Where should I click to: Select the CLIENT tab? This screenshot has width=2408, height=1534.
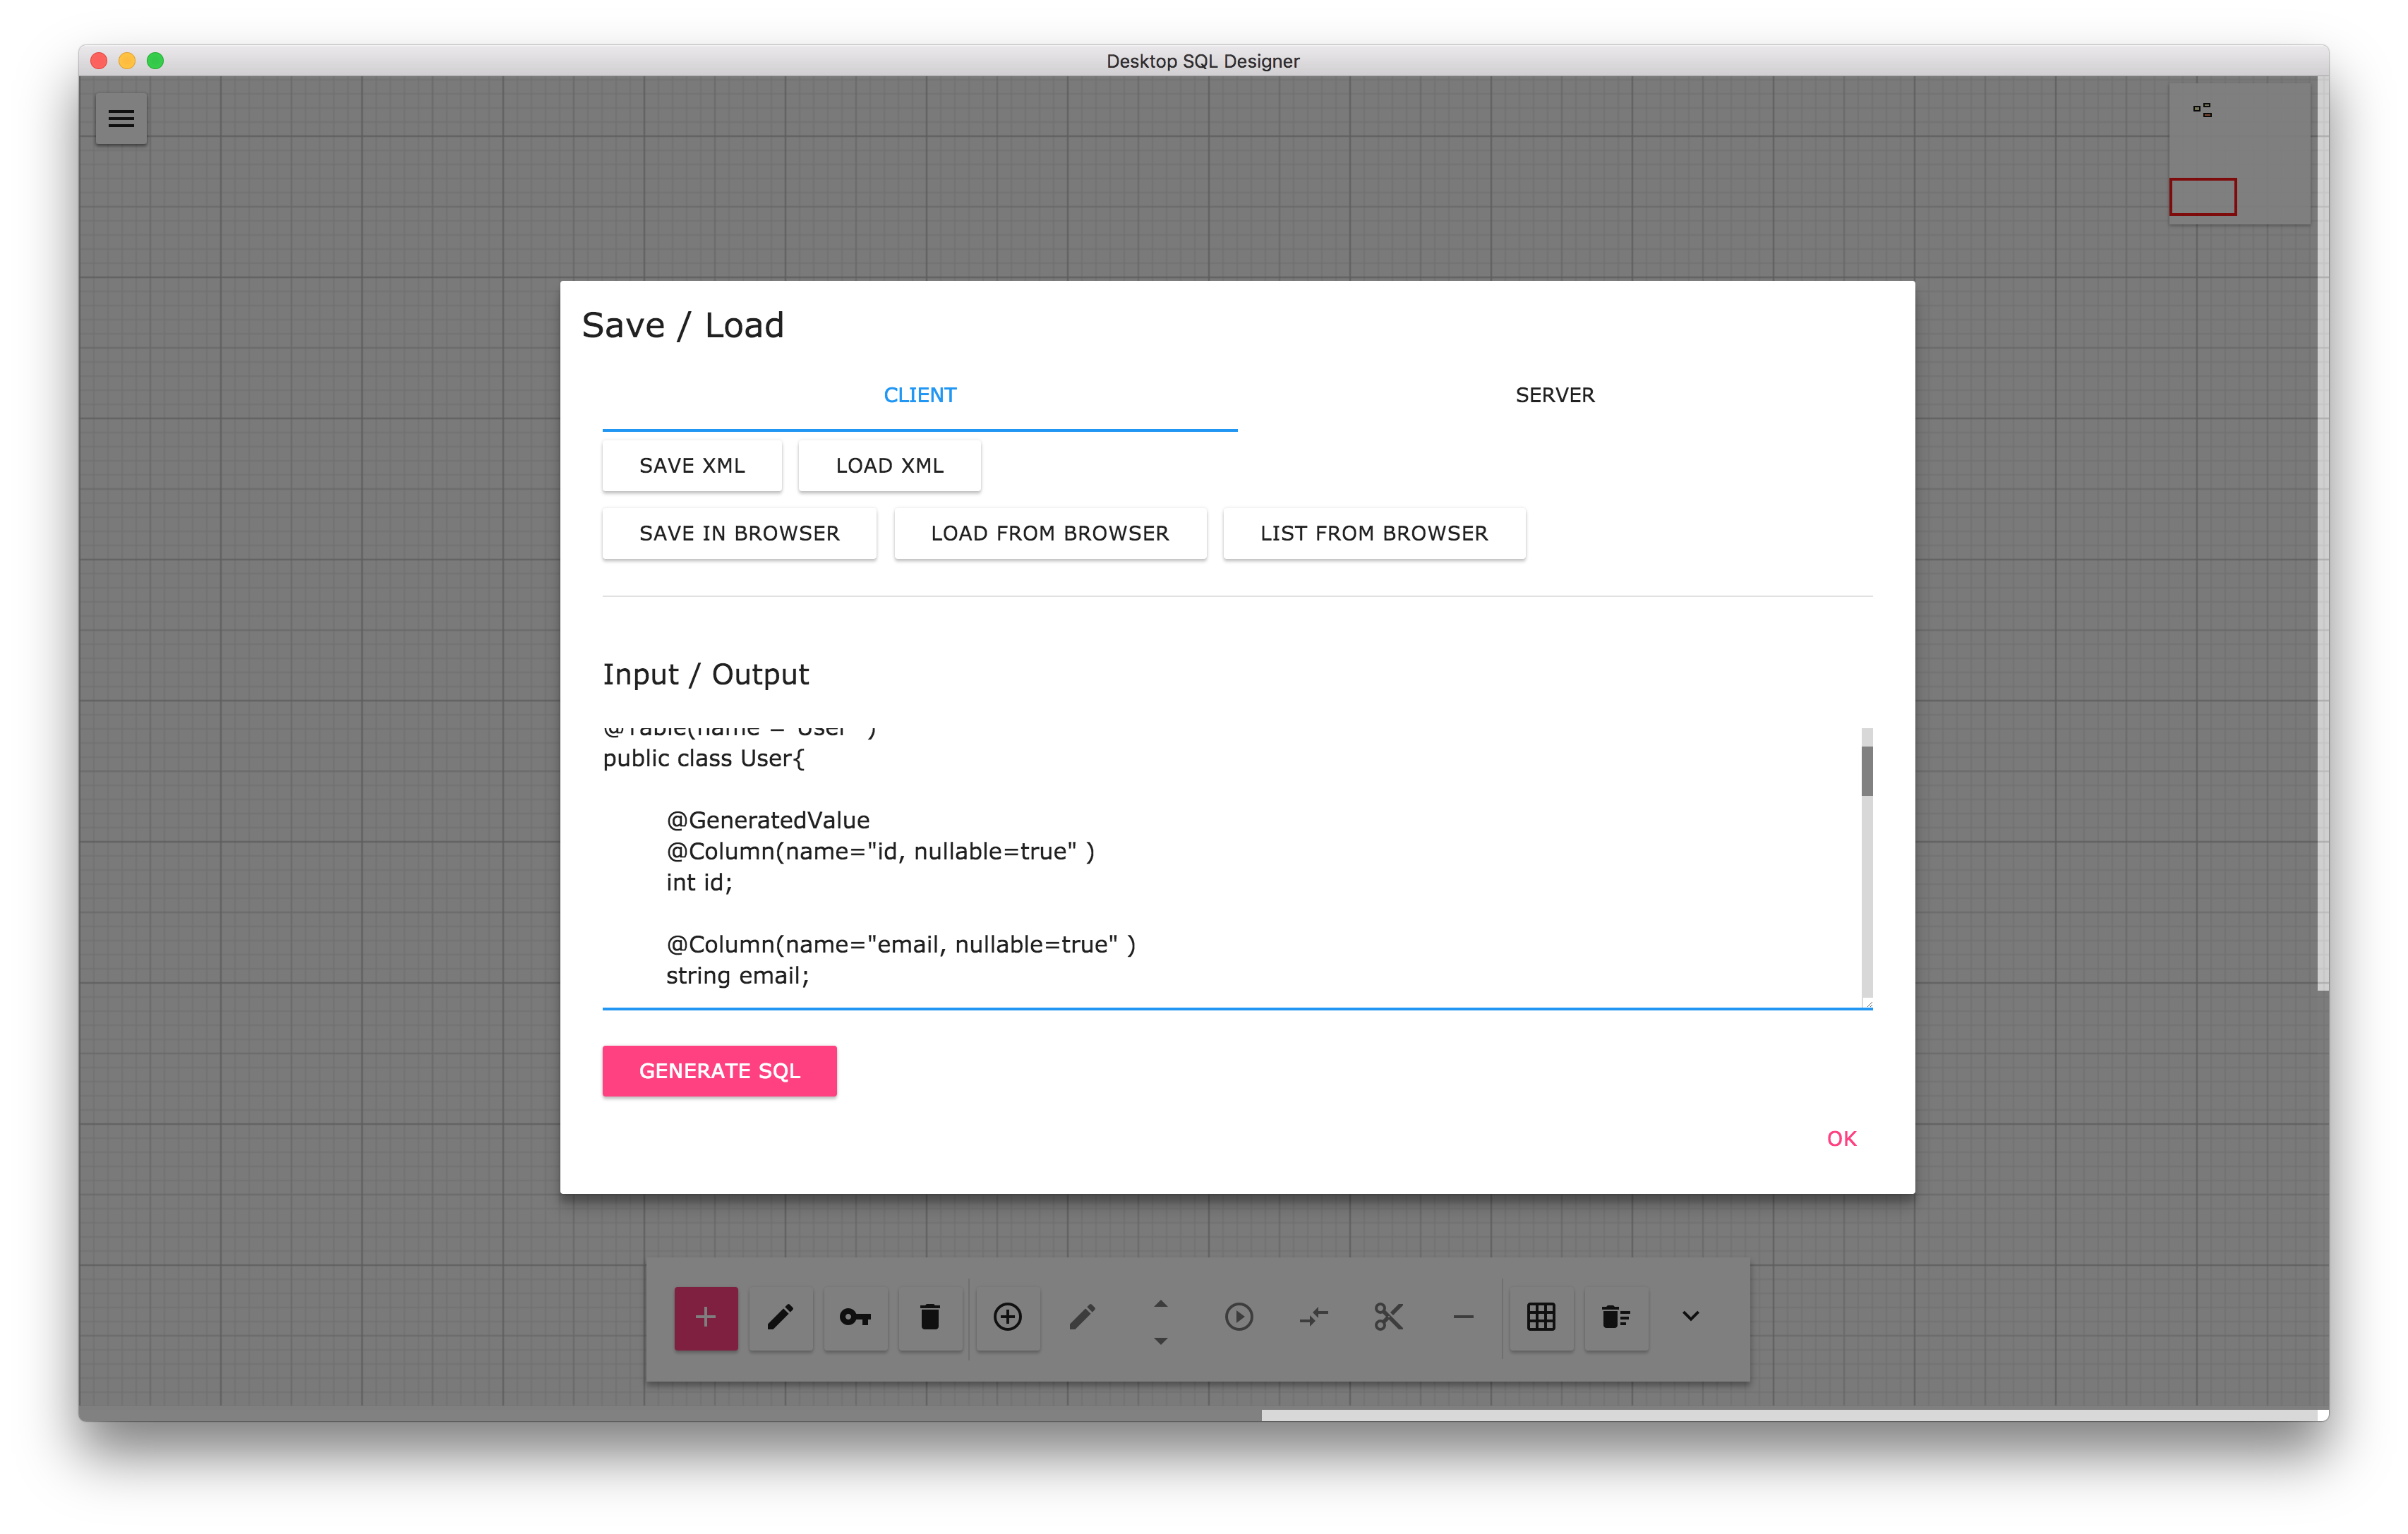coord(919,395)
